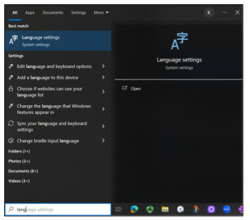Click the Language settings icon in best match

pyautogui.click(x=13, y=40)
